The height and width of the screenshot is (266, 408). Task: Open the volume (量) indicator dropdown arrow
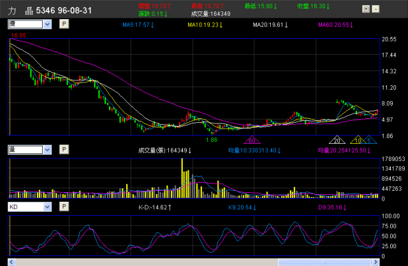tap(47, 150)
